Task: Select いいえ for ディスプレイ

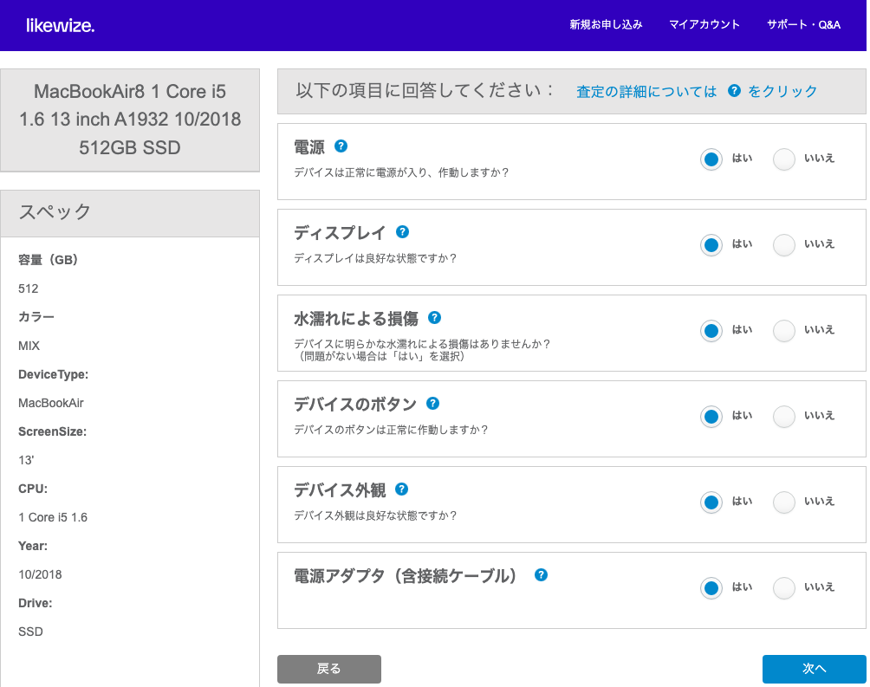Action: [784, 244]
